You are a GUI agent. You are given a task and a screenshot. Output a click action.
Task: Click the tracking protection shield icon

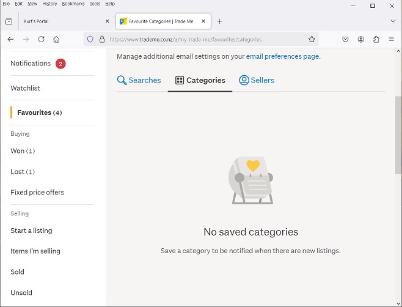[x=90, y=39]
